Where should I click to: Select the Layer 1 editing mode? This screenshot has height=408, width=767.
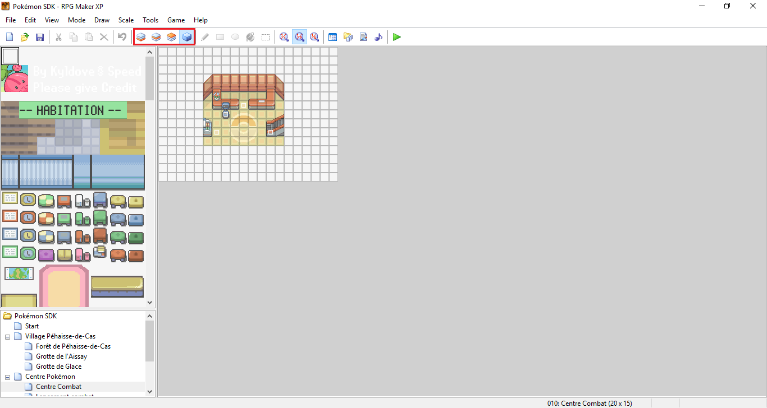coord(140,36)
